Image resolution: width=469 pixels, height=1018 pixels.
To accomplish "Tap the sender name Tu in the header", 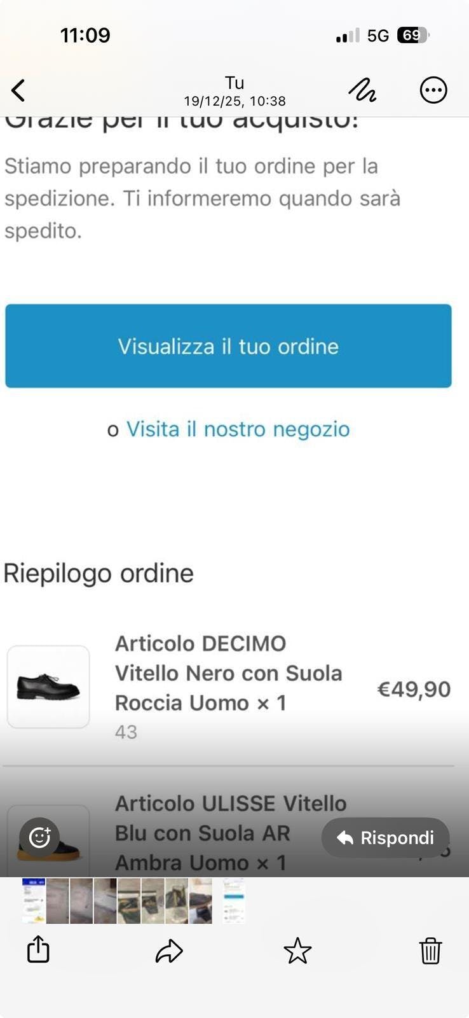I will pos(234,83).
